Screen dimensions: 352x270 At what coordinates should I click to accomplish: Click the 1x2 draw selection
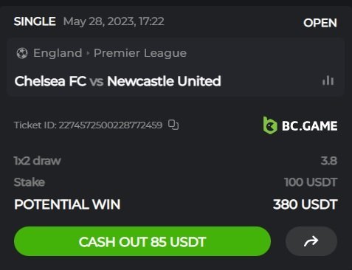pos(38,161)
